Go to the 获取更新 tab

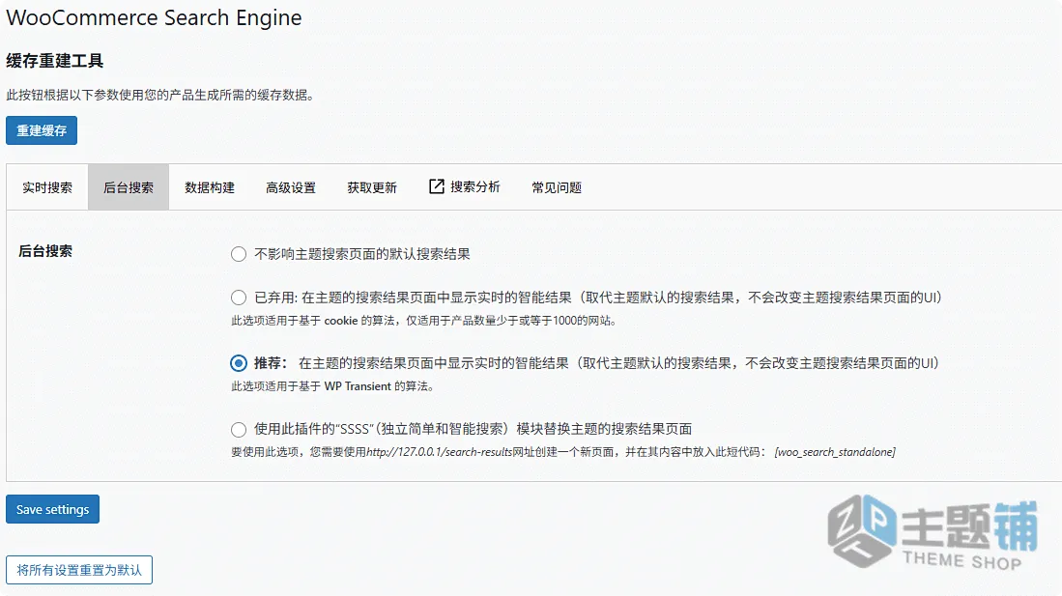tap(372, 187)
